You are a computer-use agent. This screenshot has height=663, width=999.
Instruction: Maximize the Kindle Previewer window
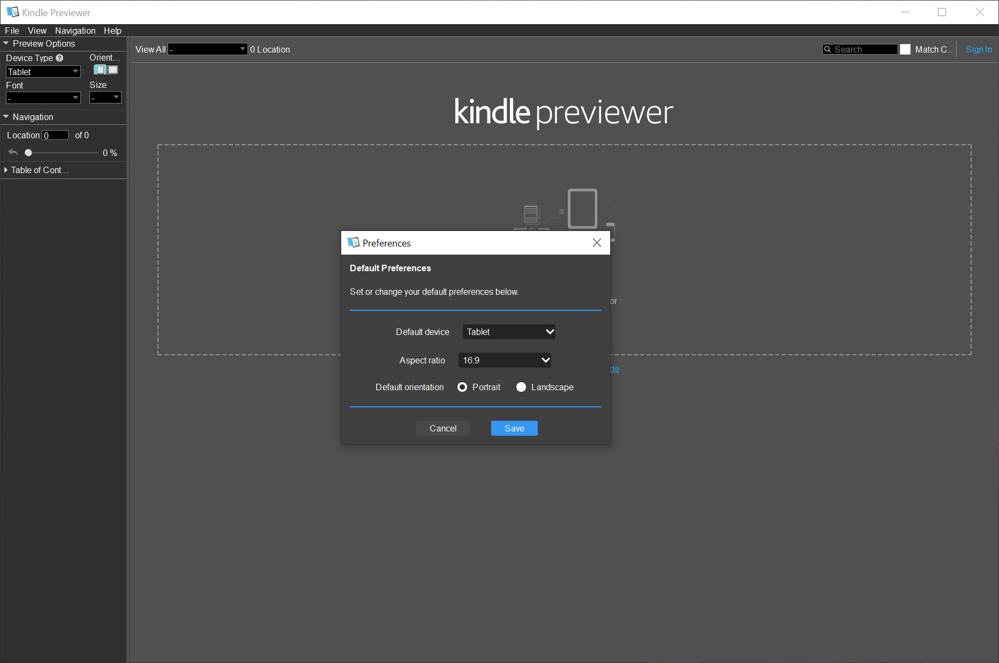942,12
